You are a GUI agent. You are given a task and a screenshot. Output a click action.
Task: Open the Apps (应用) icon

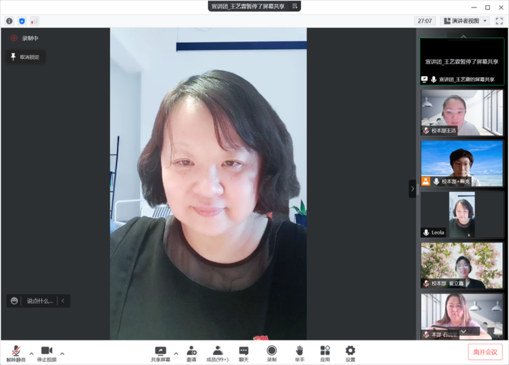pyautogui.click(x=325, y=353)
